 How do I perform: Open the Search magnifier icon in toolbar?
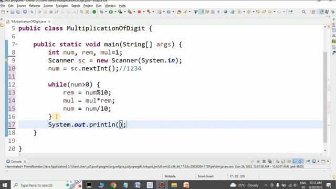point(304,12)
